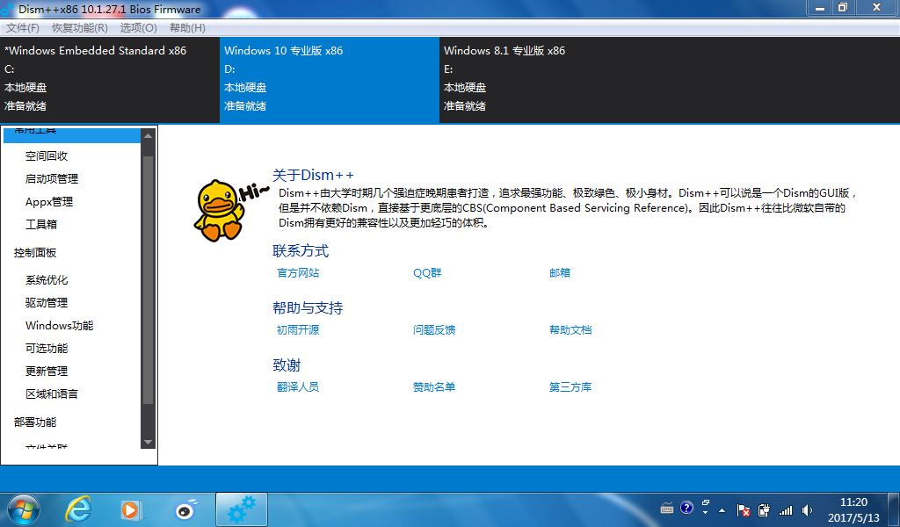This screenshot has height=527, width=900.
Task: Open the 初雨开源 link
Action: tap(298, 329)
